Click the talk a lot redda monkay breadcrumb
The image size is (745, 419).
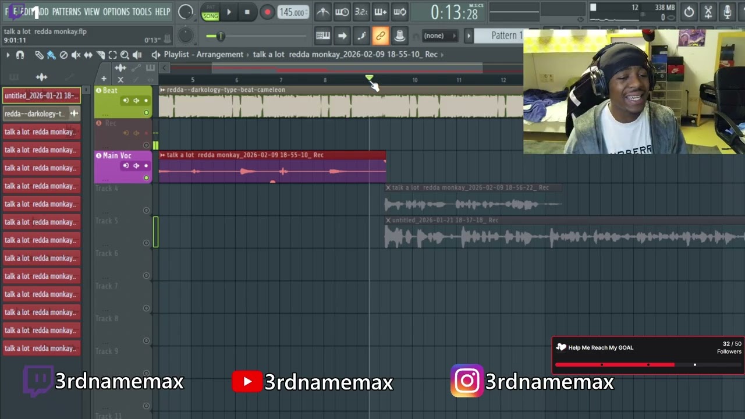pyautogui.click(x=345, y=54)
